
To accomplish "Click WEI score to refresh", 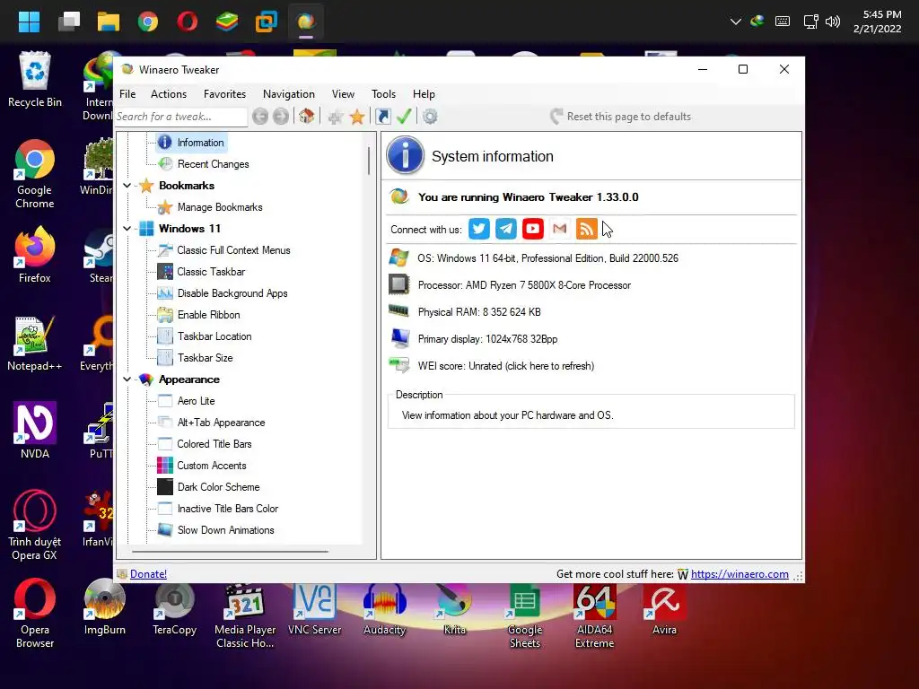I will (x=506, y=366).
